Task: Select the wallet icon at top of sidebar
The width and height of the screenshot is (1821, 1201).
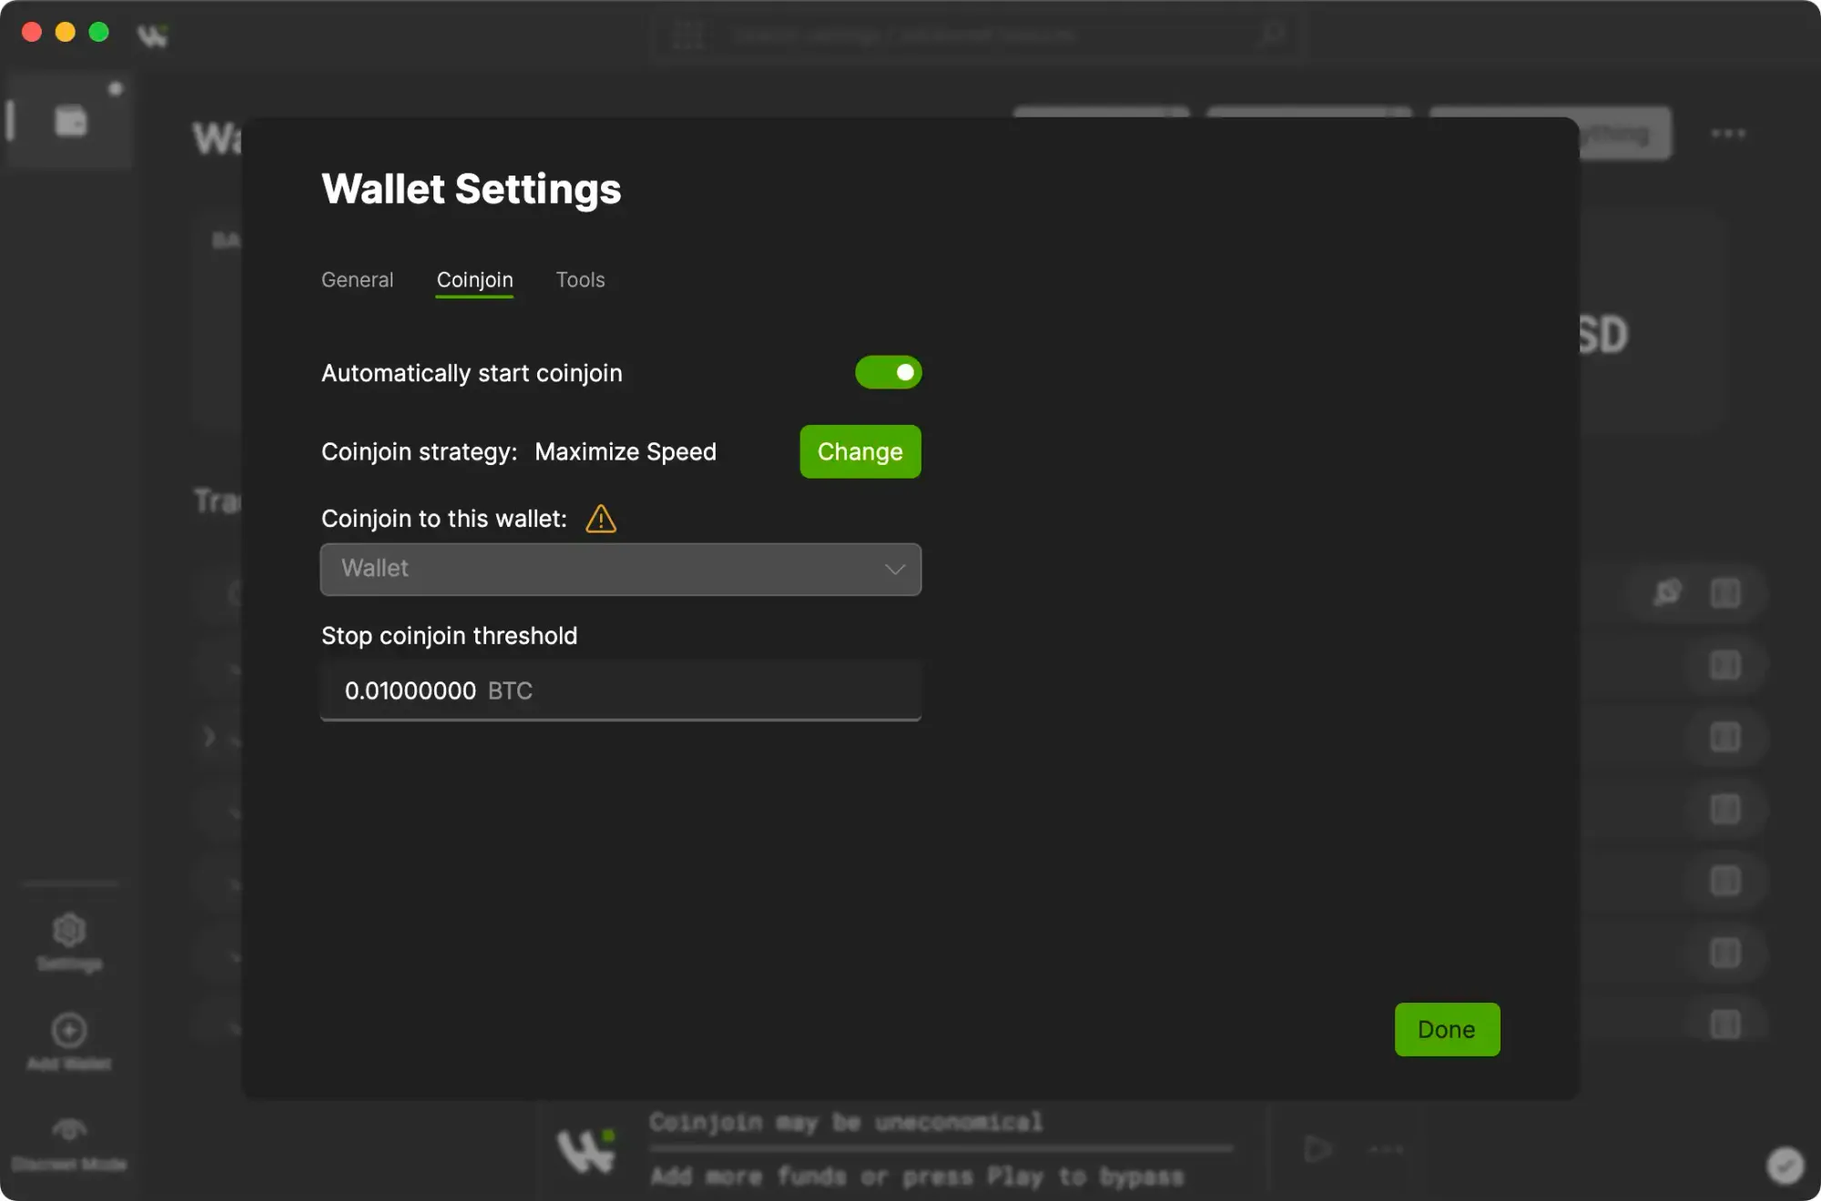Action: [x=69, y=118]
